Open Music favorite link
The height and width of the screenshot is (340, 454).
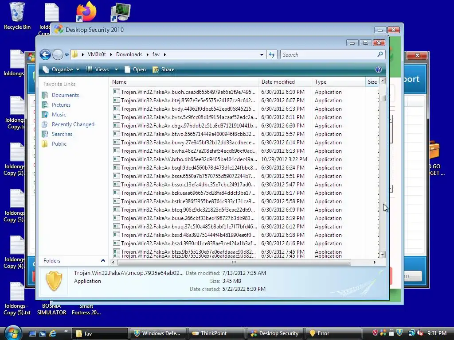pyautogui.click(x=59, y=115)
